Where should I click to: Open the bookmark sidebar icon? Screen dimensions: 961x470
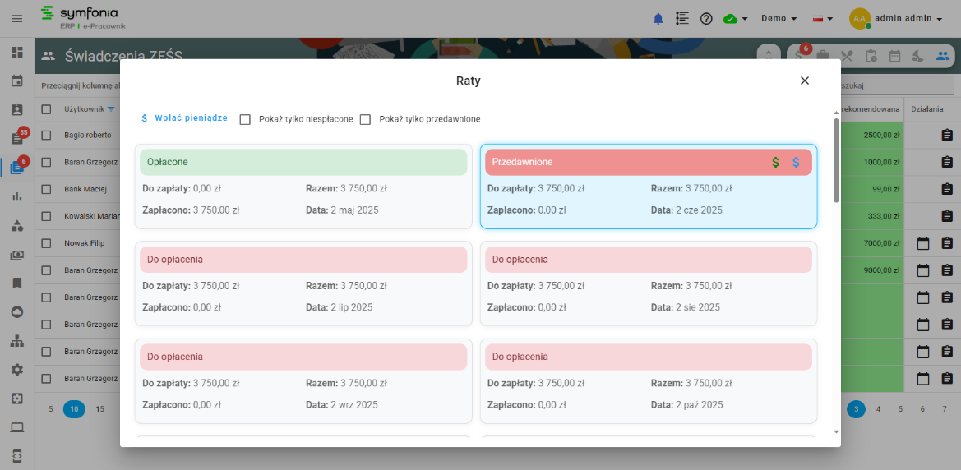17,283
